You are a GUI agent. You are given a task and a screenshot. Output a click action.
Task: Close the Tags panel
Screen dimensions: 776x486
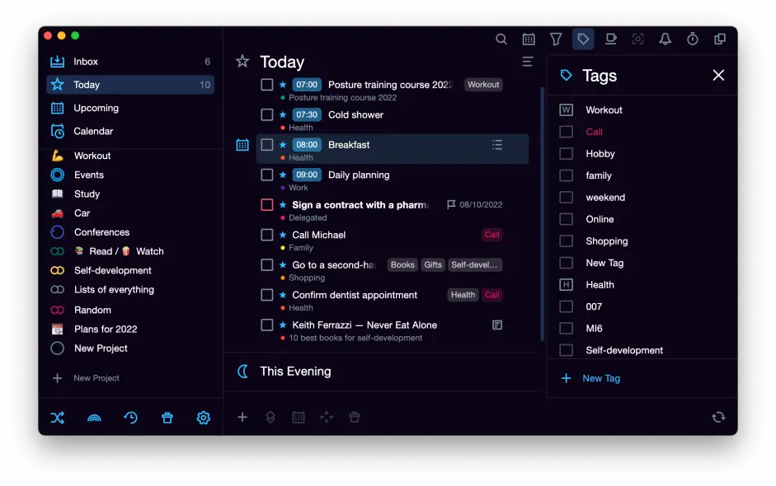[x=718, y=76]
